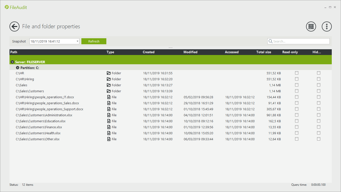Click the folder icon for C:\Sales\Customers
The width and height of the screenshot is (341, 192).
tap(109, 91)
